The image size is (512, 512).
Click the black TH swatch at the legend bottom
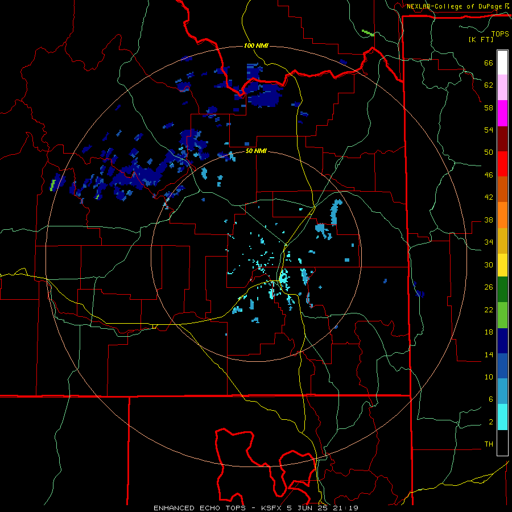click(502, 443)
